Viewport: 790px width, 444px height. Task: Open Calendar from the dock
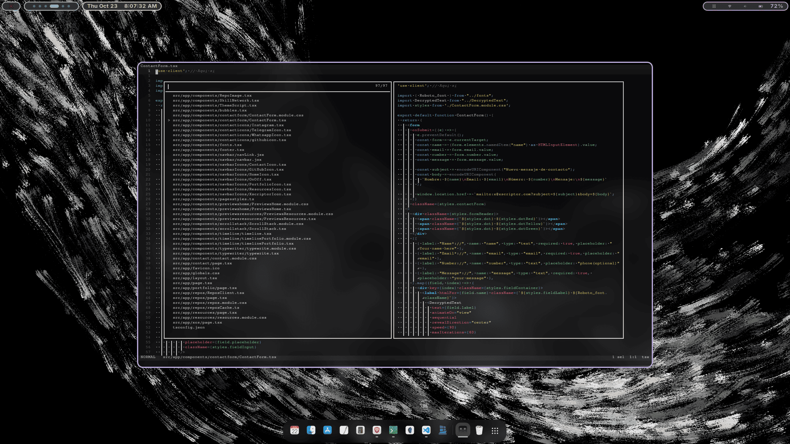(x=295, y=430)
